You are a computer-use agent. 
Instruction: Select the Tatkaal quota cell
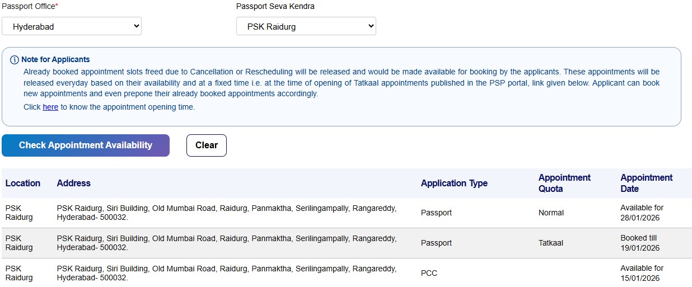point(551,243)
